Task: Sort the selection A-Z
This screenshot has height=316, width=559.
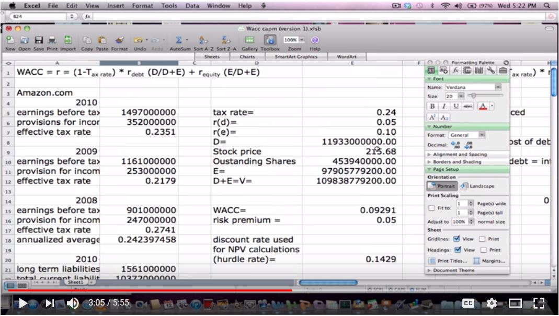Action: pos(202,40)
